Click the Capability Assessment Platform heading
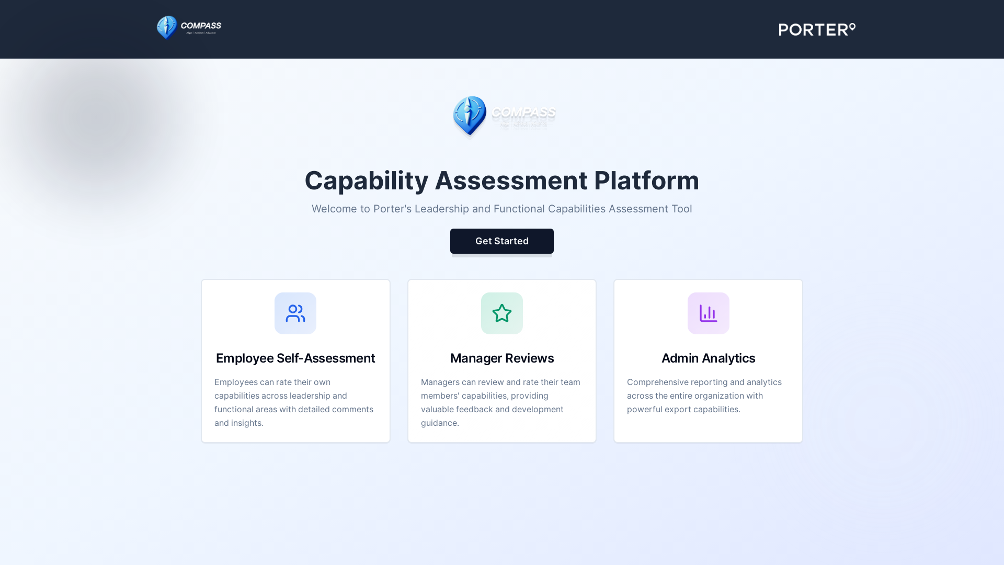1004x565 pixels. point(502,180)
